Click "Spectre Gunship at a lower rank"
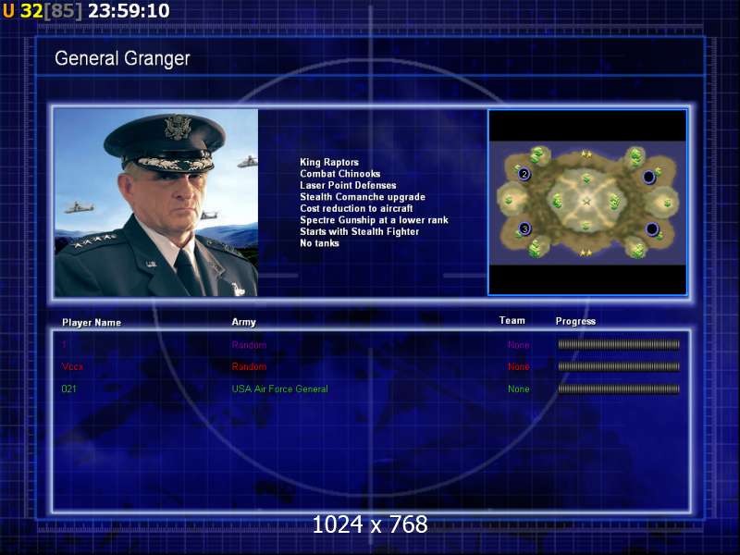This screenshot has width=740, height=555. point(374,220)
